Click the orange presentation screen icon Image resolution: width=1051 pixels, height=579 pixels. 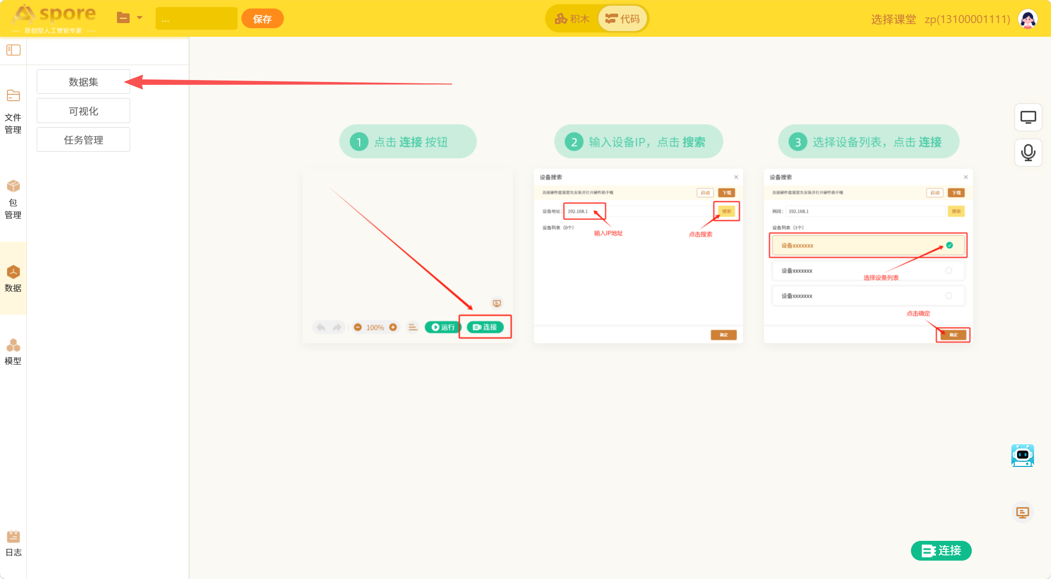pos(1022,512)
